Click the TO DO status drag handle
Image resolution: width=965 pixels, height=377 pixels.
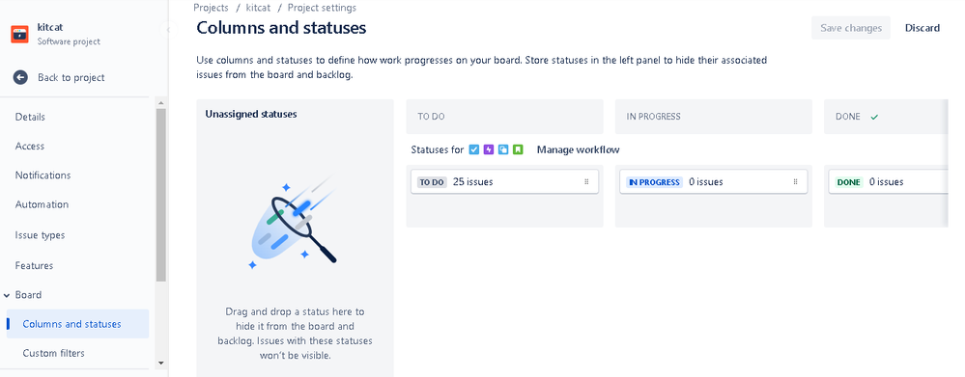coord(586,181)
